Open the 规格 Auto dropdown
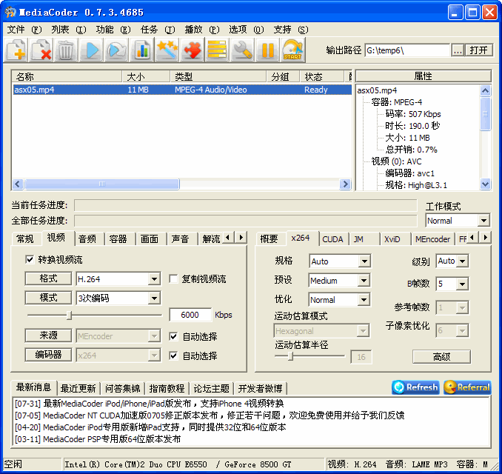502x474 pixels. point(364,261)
